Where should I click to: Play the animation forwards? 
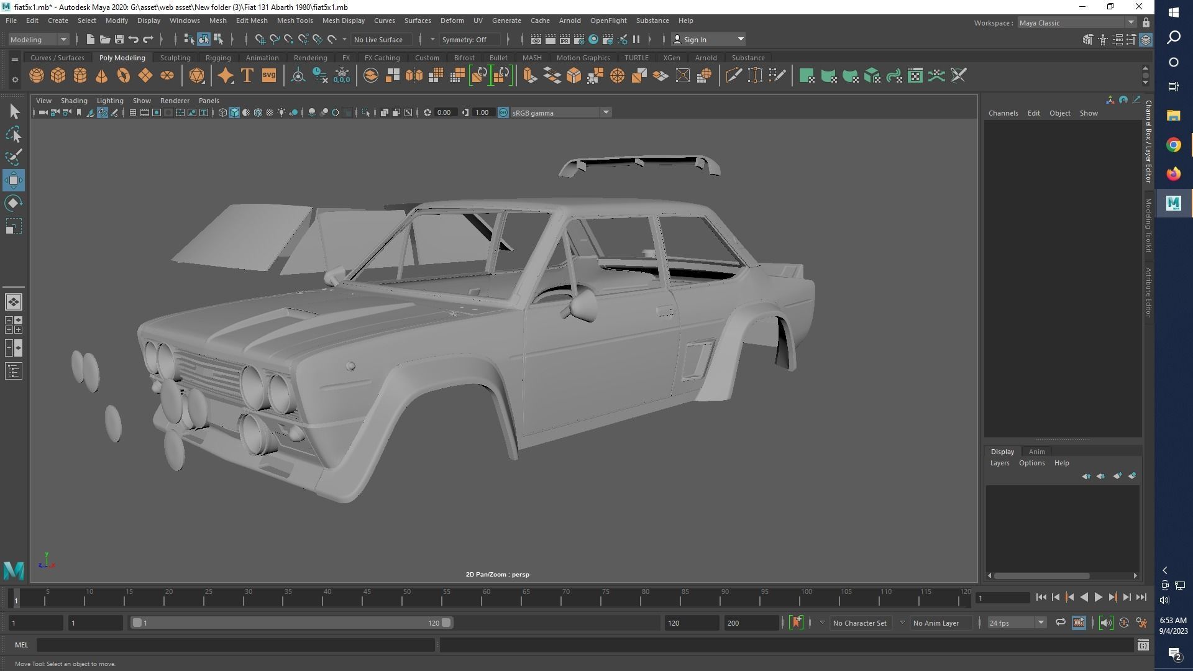pos(1098,598)
